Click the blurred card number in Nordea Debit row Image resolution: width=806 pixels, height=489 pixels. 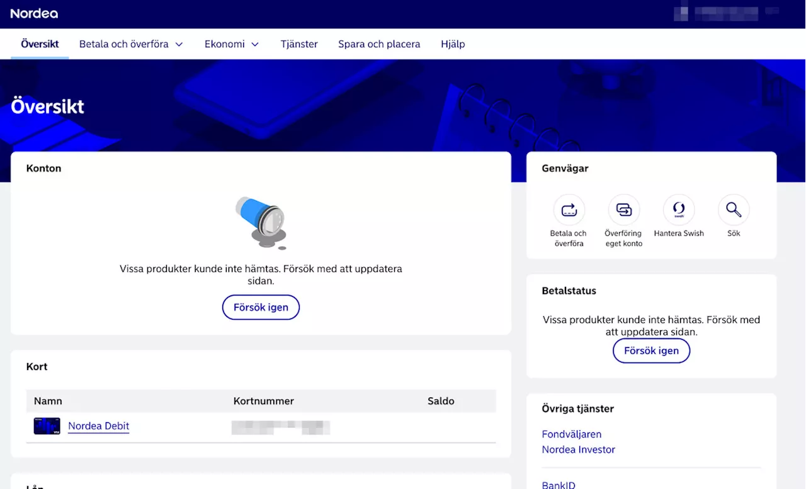point(281,427)
